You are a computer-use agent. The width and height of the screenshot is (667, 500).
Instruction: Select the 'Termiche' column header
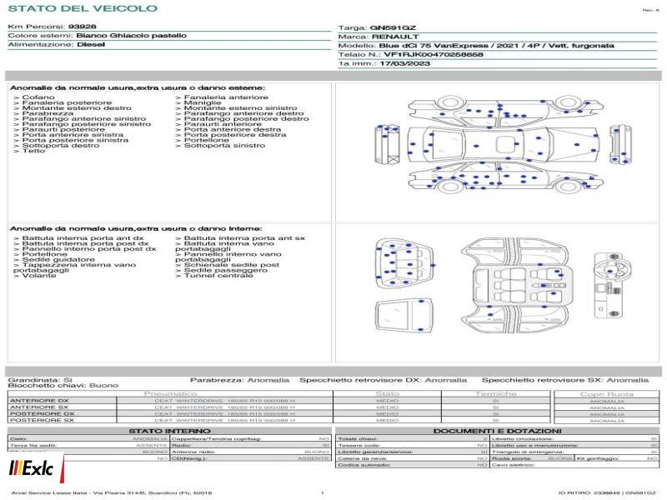point(495,393)
